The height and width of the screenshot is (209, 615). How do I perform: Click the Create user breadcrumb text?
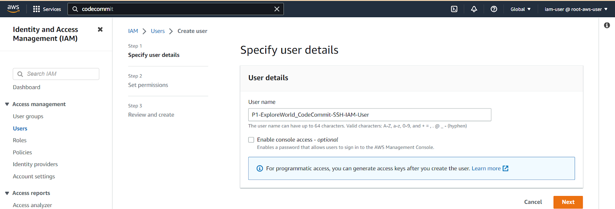pos(192,31)
